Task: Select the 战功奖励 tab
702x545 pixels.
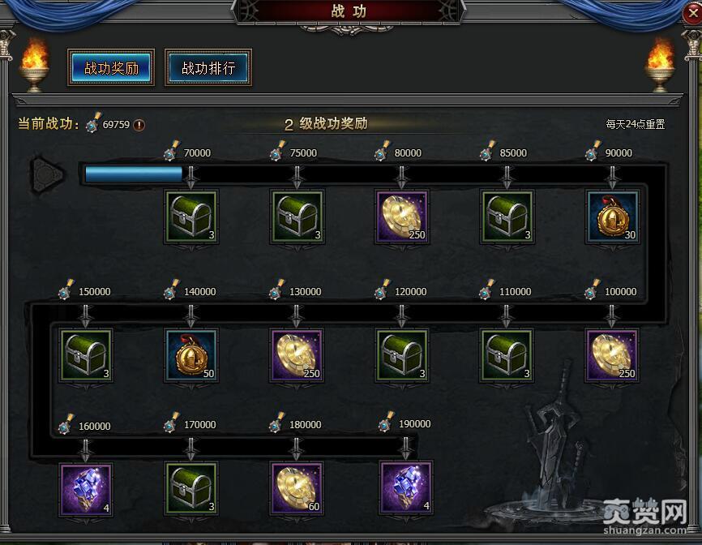Action: (111, 67)
